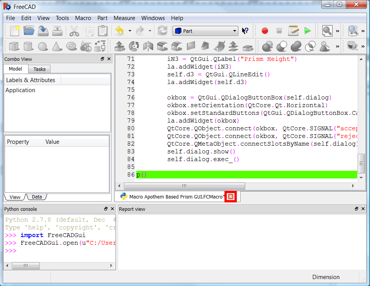Select the Fillet tool
This screenshot has height=286, width=370.
coord(162,46)
